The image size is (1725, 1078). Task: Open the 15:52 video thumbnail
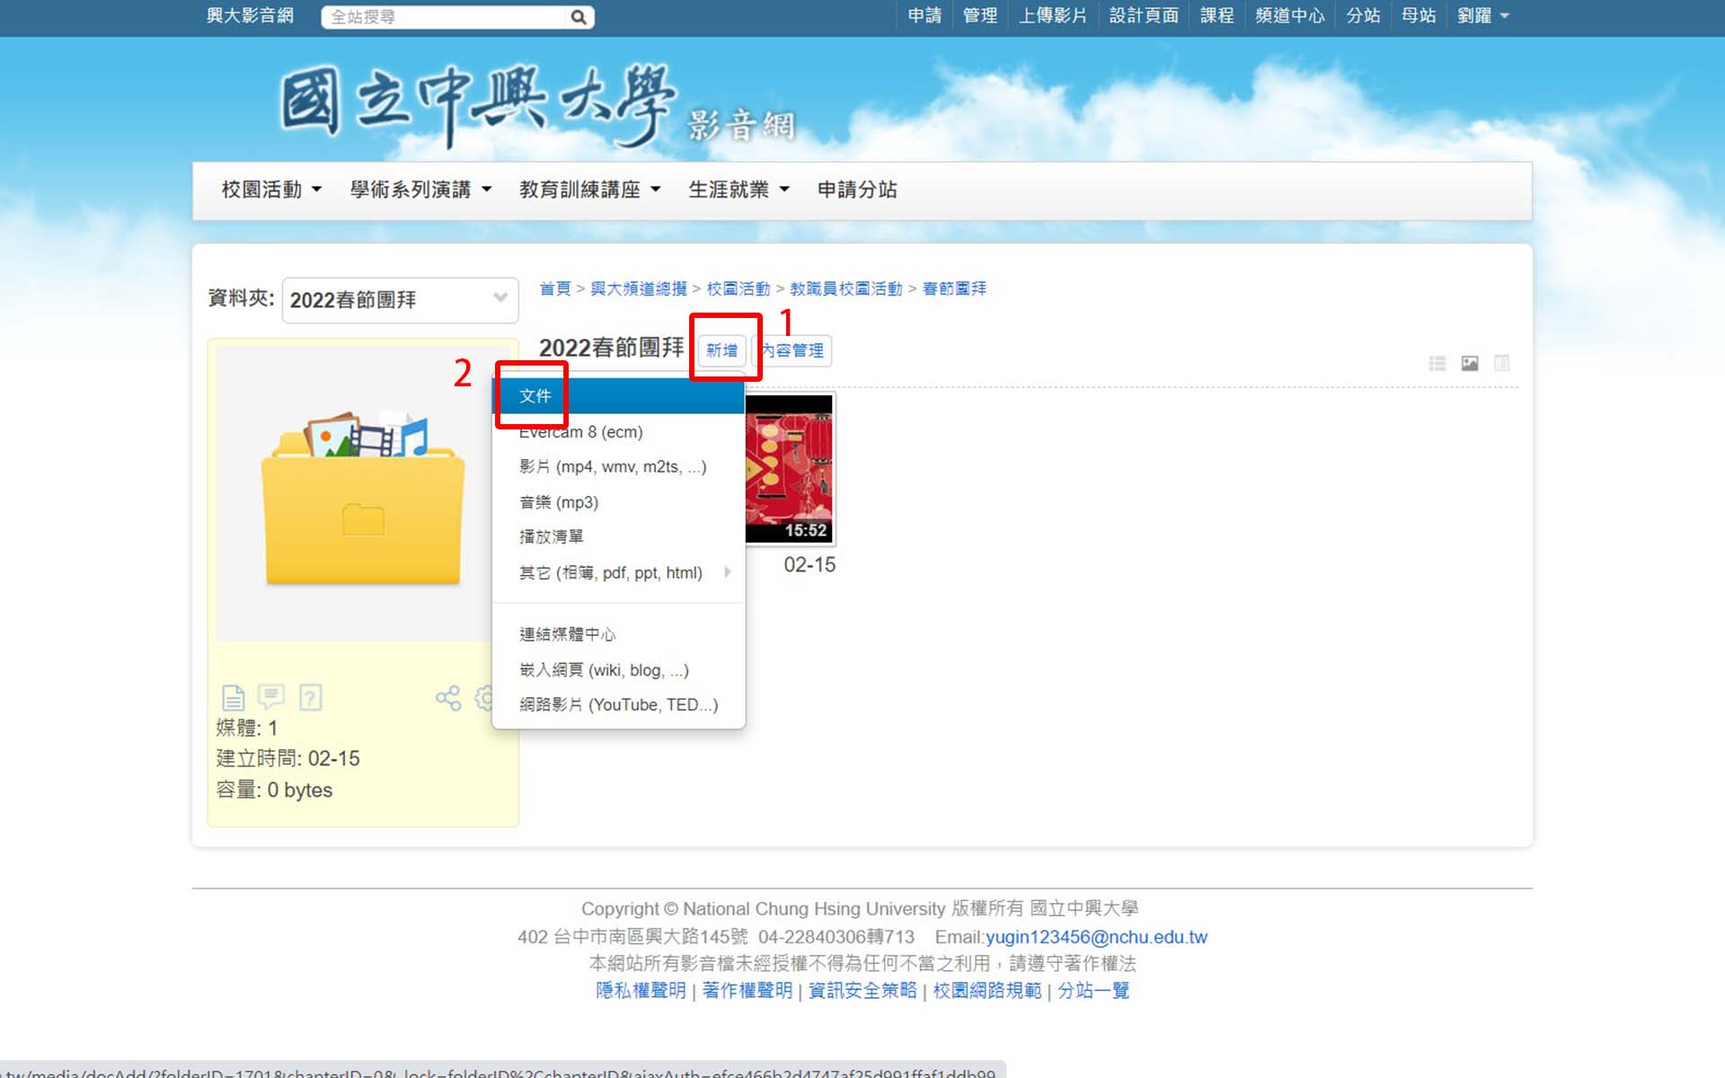click(789, 469)
